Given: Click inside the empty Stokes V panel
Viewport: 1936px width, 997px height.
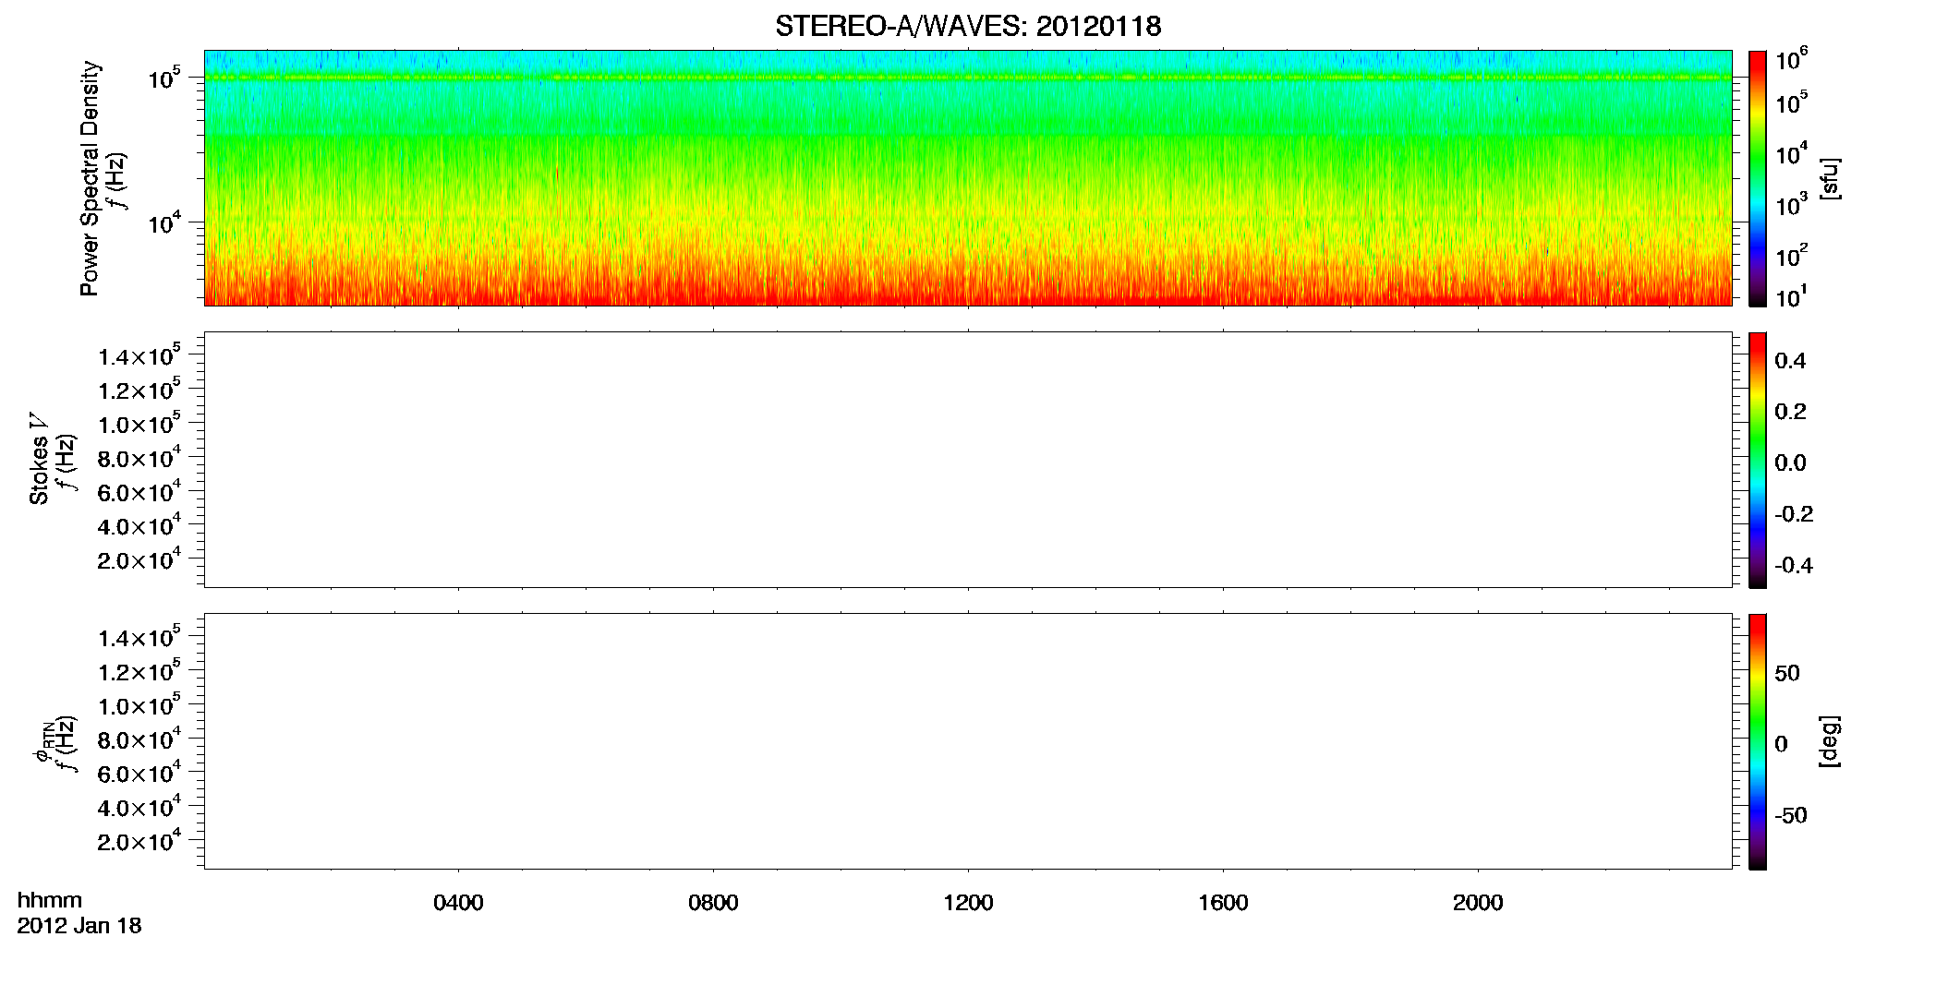Looking at the screenshot, I should click(968, 460).
